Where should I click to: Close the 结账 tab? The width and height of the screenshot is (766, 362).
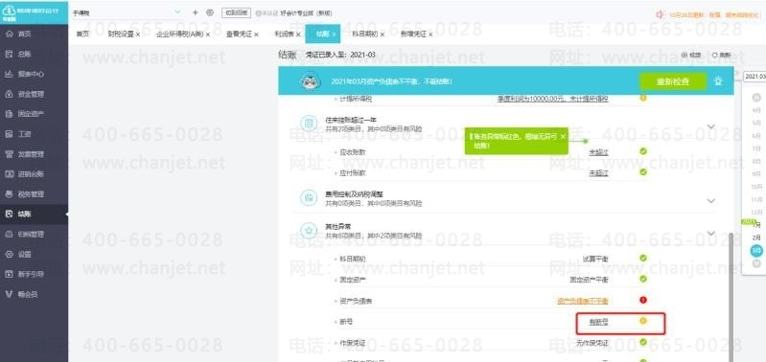click(335, 34)
